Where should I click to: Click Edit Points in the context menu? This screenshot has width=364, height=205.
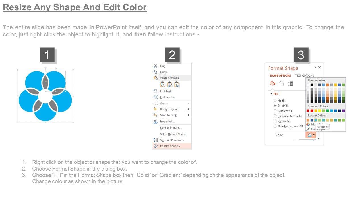tap(167, 97)
